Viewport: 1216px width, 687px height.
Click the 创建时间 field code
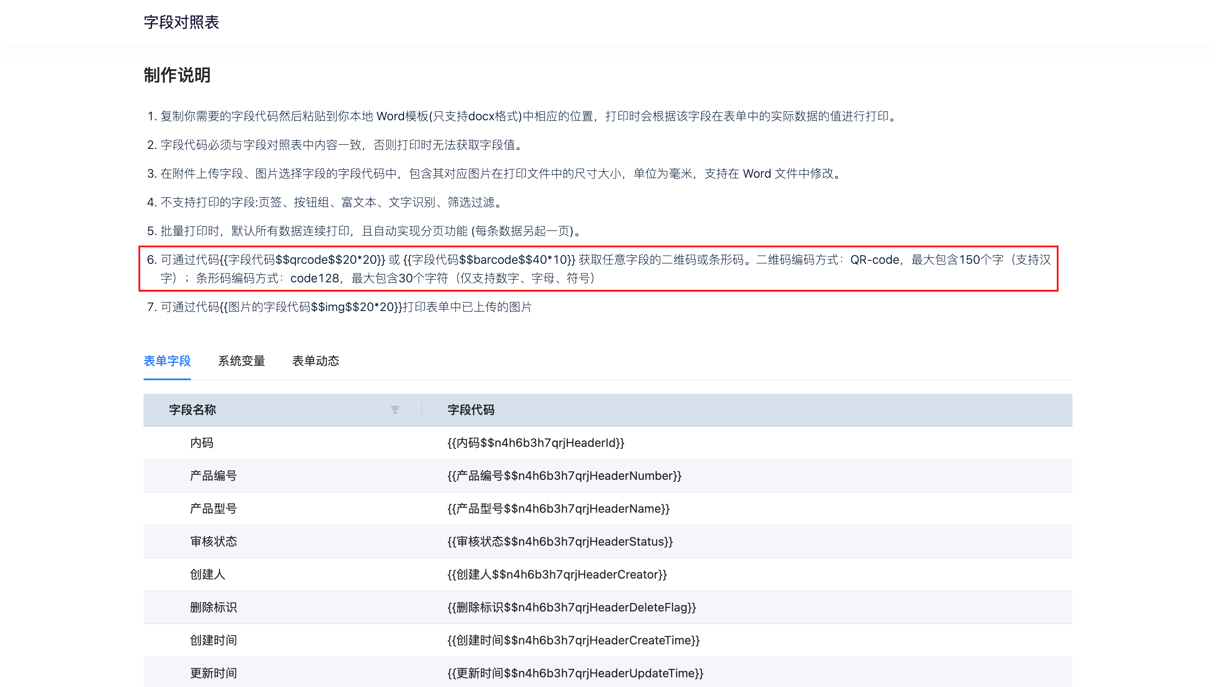[573, 640]
